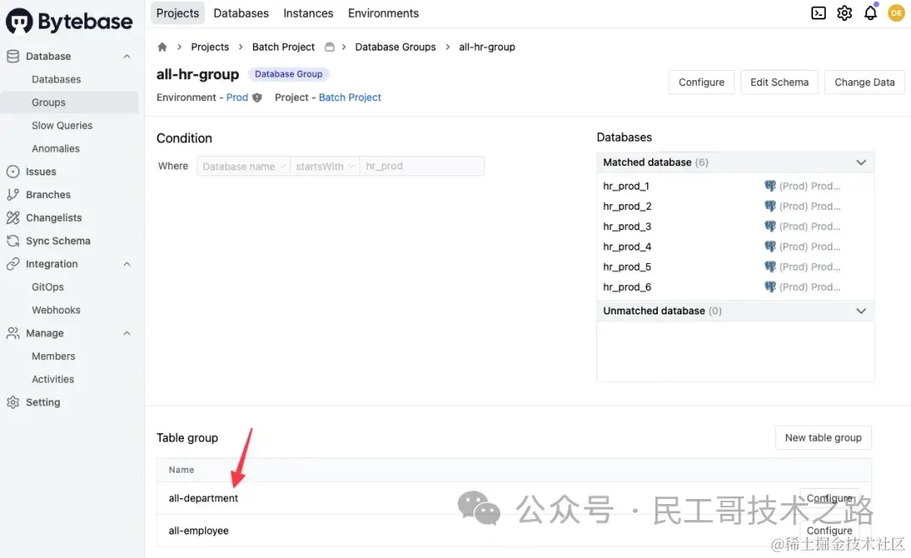Click the Integration link icon in sidebar
Screen dimensions: 911x558
[x=13, y=264]
